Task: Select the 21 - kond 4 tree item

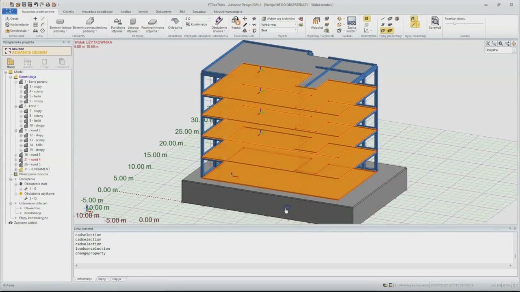Action: [x=32, y=159]
